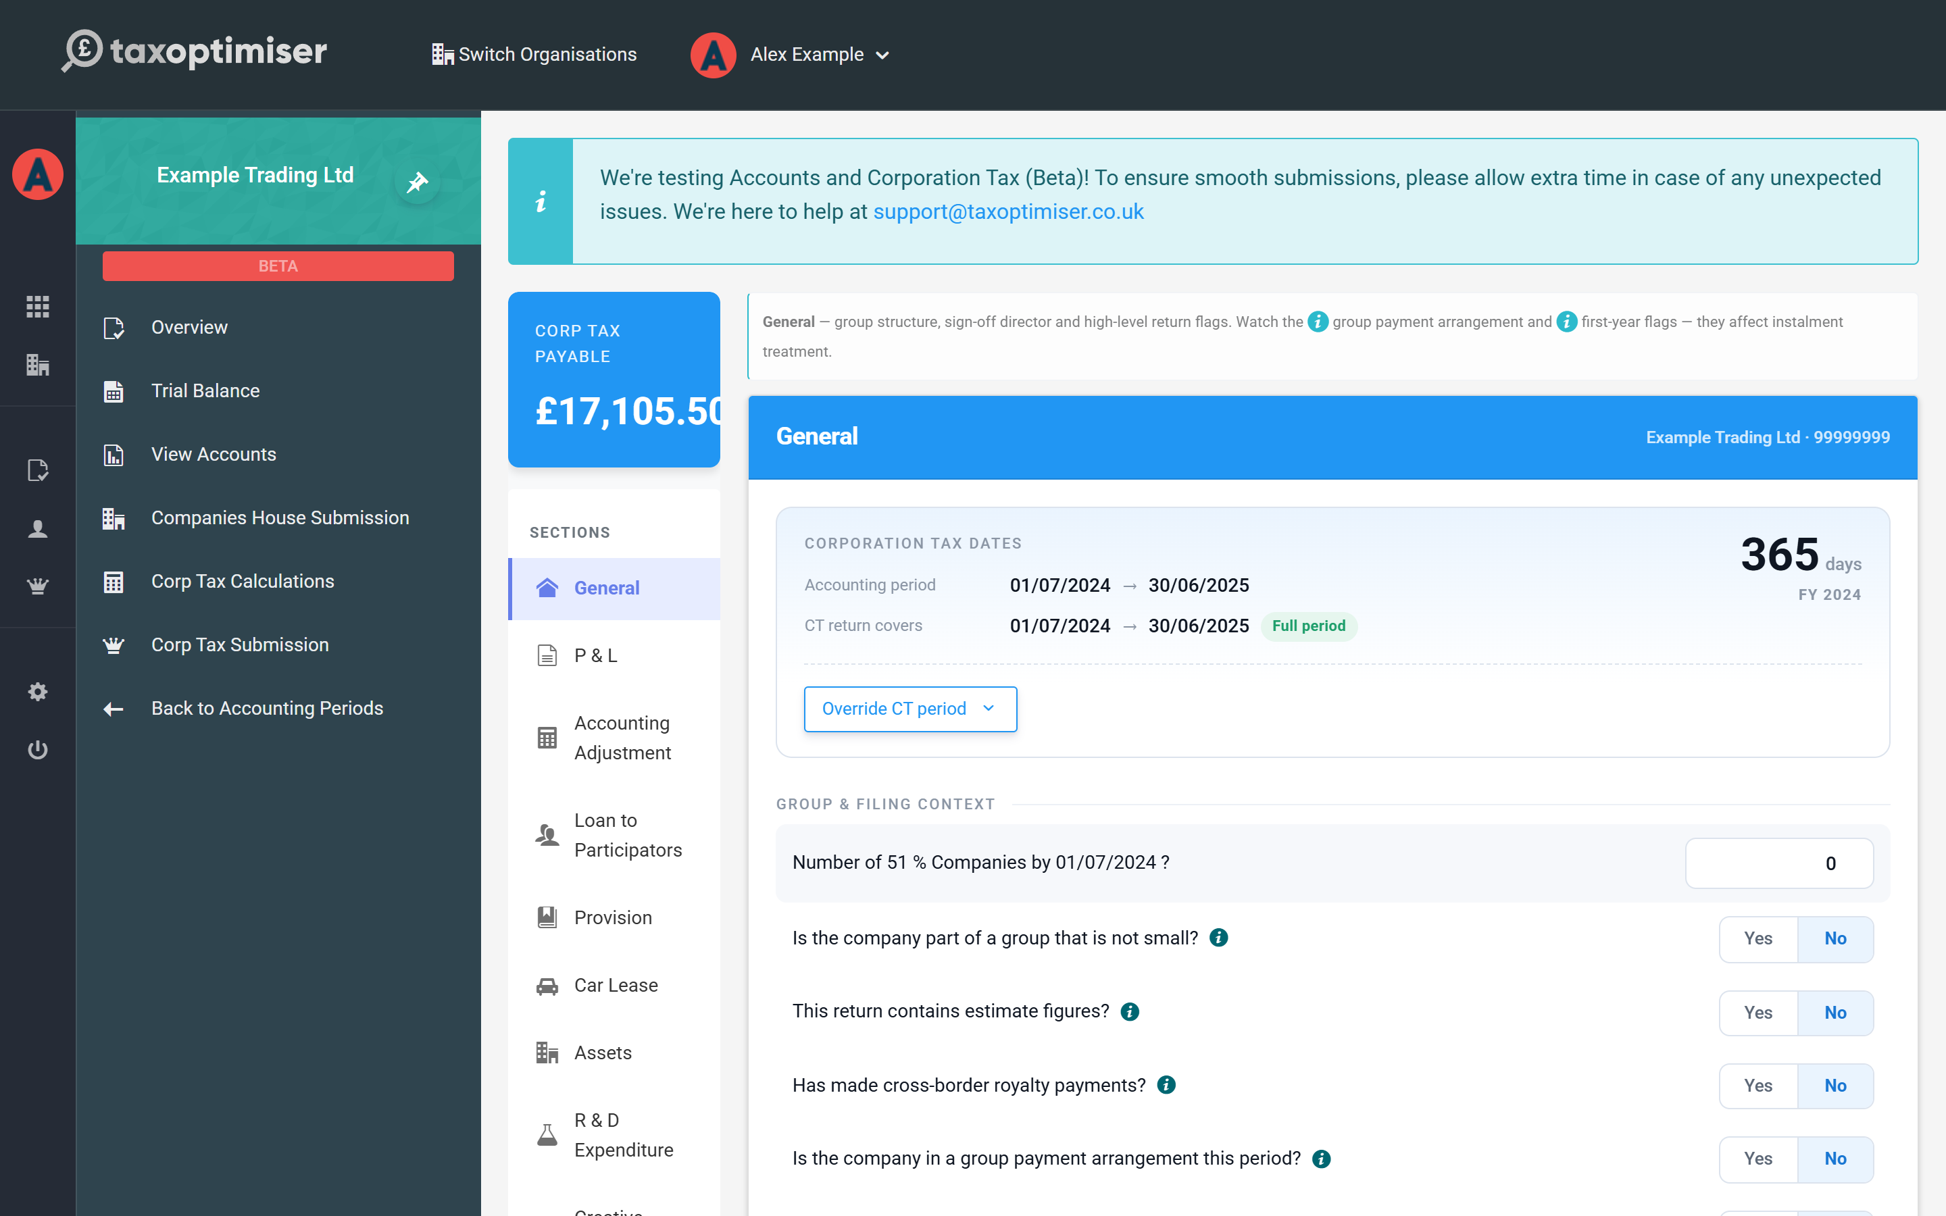Click the R & D flask icon
Image resolution: width=1946 pixels, height=1216 pixels.
click(x=547, y=1135)
